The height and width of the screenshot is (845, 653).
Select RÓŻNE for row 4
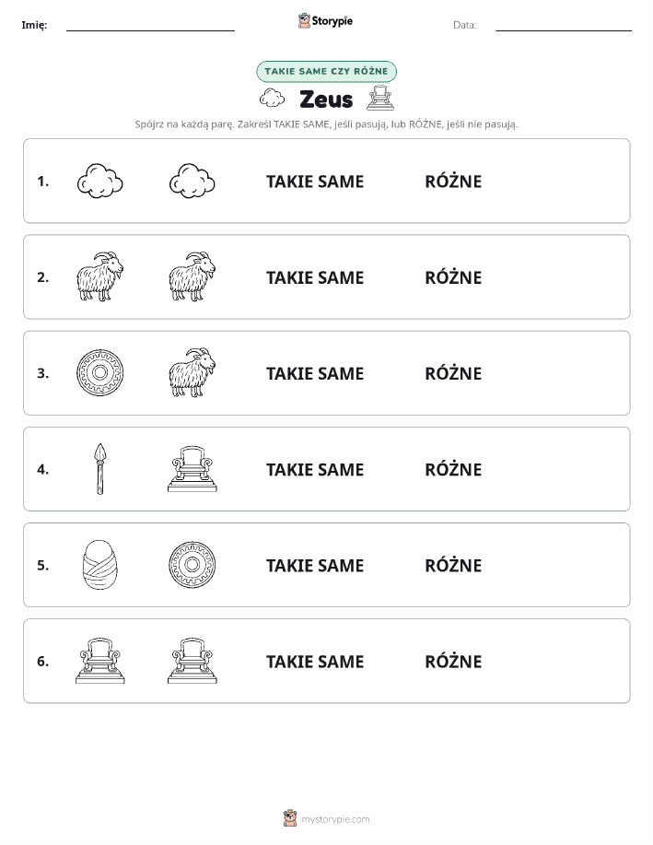(x=454, y=469)
